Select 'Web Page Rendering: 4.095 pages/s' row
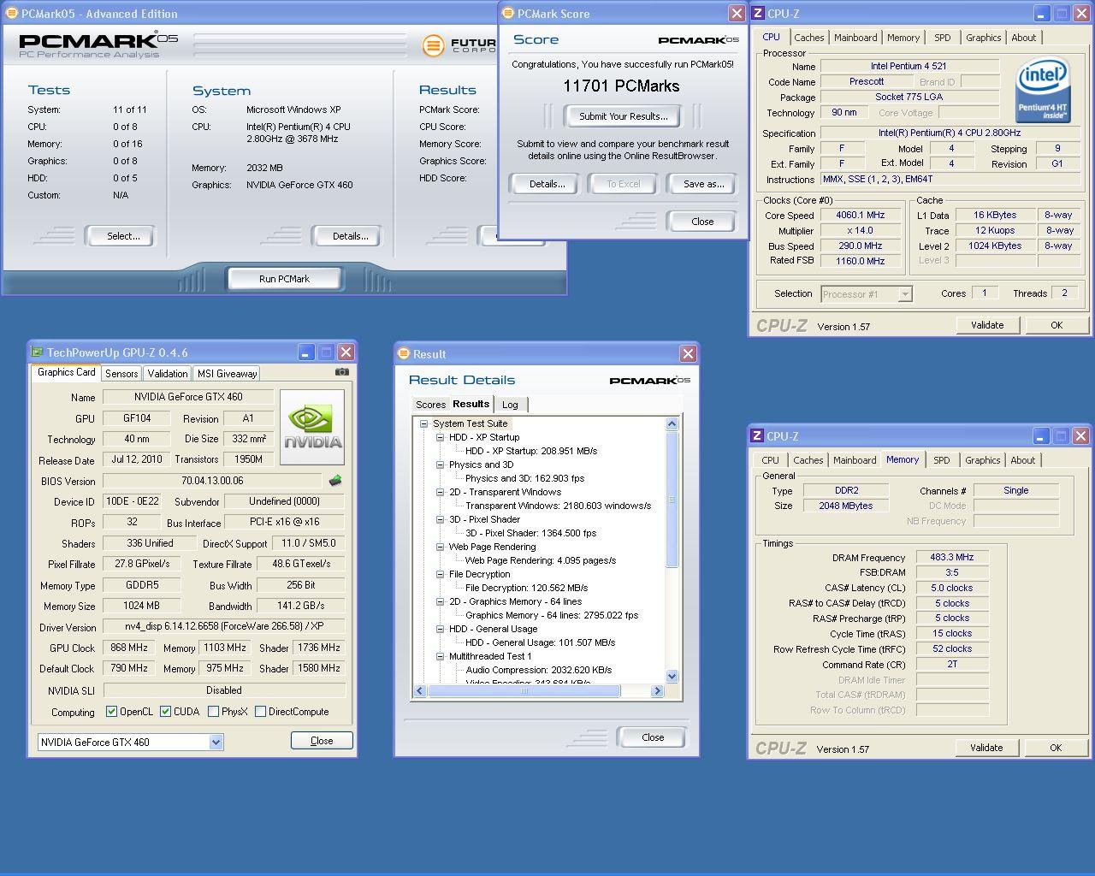The image size is (1095, 876). coord(541,560)
